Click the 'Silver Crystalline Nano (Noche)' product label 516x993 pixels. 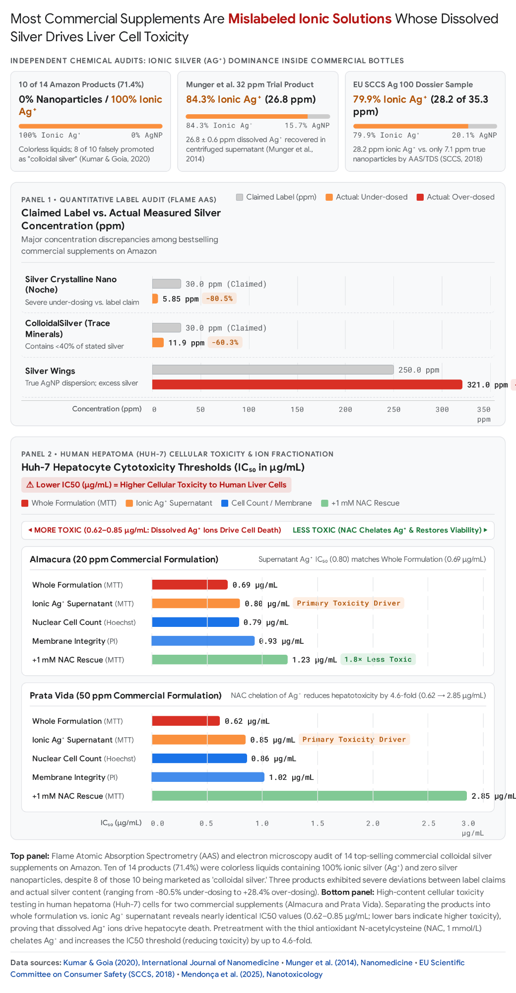[71, 284]
